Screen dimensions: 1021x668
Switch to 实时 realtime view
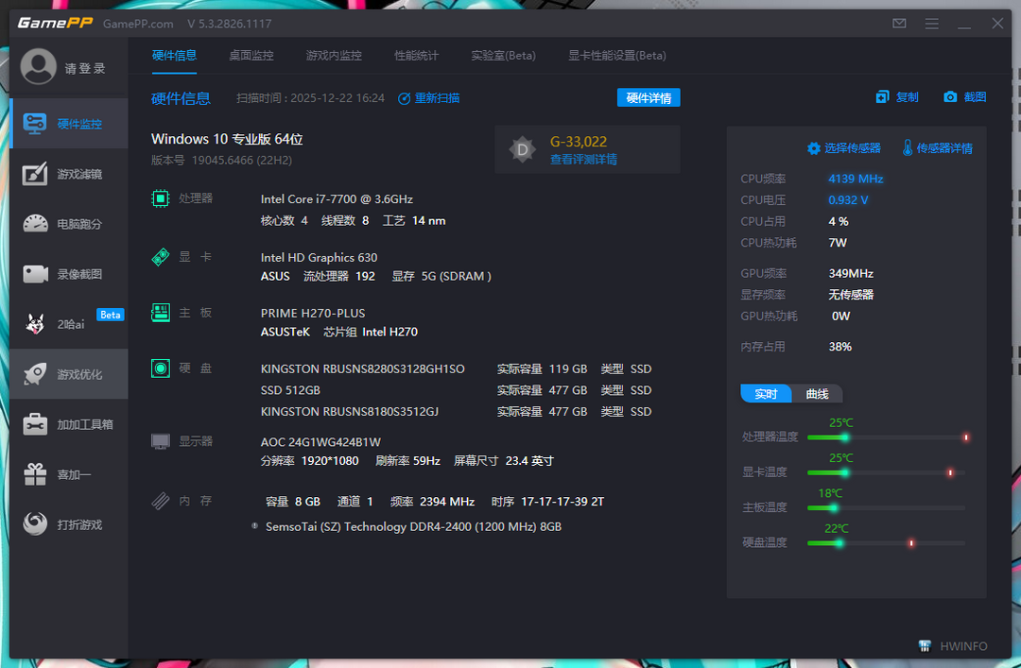(x=766, y=394)
